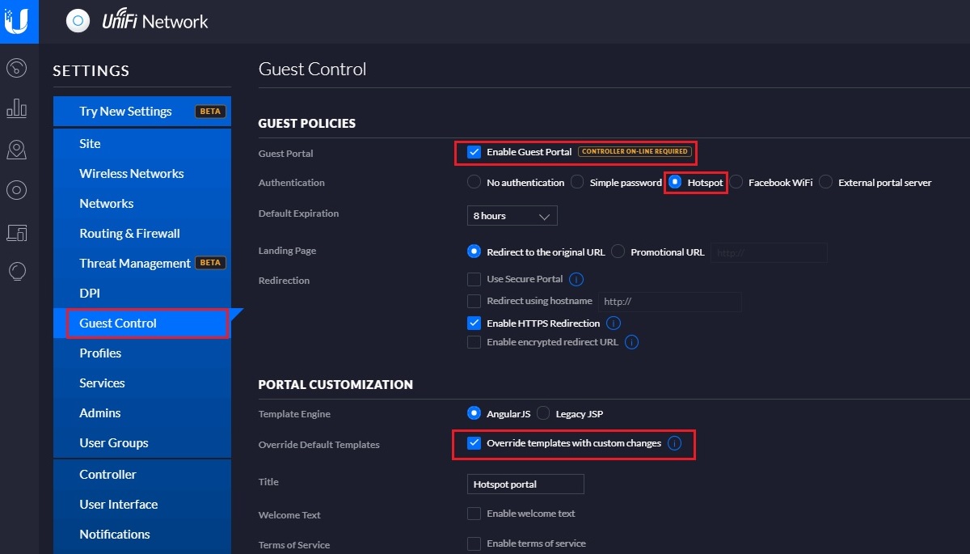Expand the Default Expiration 8 hours dropdown

[x=512, y=216]
